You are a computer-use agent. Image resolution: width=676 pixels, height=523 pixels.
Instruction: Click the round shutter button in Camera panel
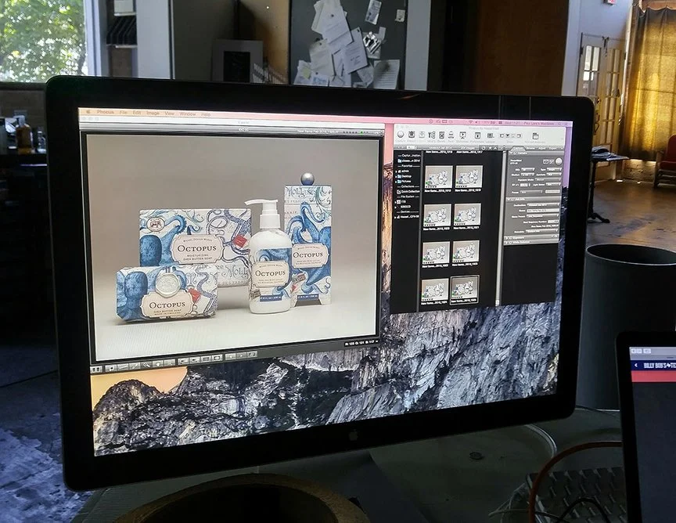(x=559, y=161)
